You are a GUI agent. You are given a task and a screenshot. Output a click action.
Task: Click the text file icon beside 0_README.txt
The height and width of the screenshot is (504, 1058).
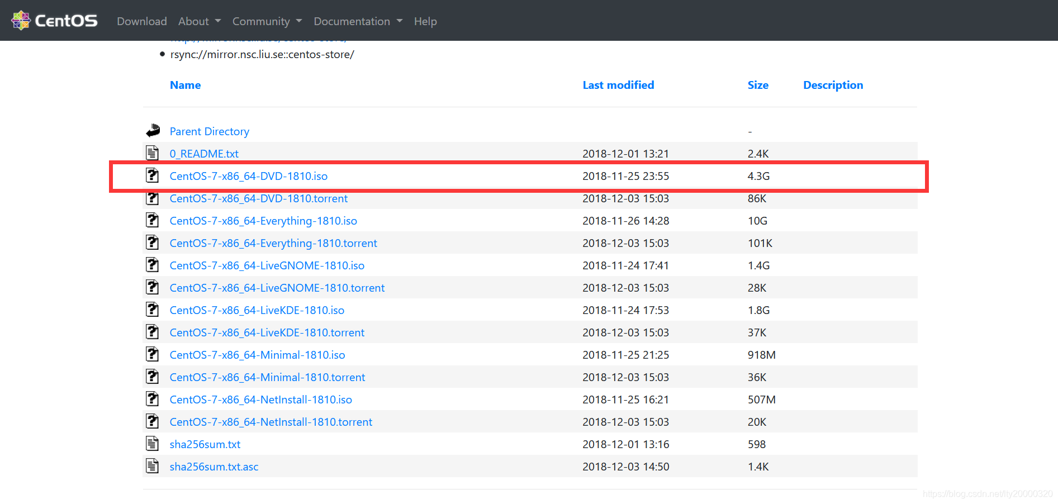[x=153, y=153]
